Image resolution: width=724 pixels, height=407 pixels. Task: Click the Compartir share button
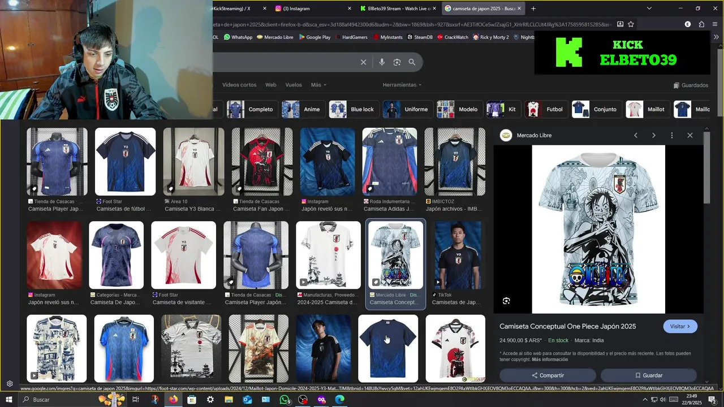(548, 375)
